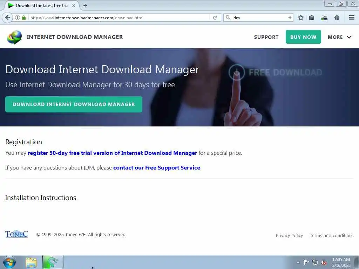Go to the browser home page icon
The image size is (359, 269).
(337, 18)
